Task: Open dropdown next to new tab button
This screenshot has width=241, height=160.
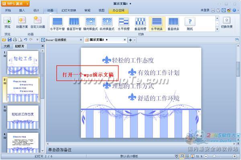Action: pos(135,40)
